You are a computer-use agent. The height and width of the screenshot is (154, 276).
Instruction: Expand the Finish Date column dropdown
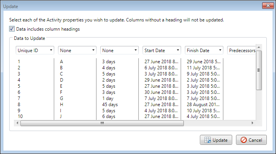click(x=204, y=50)
